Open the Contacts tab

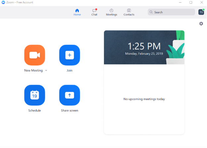[x=129, y=12]
